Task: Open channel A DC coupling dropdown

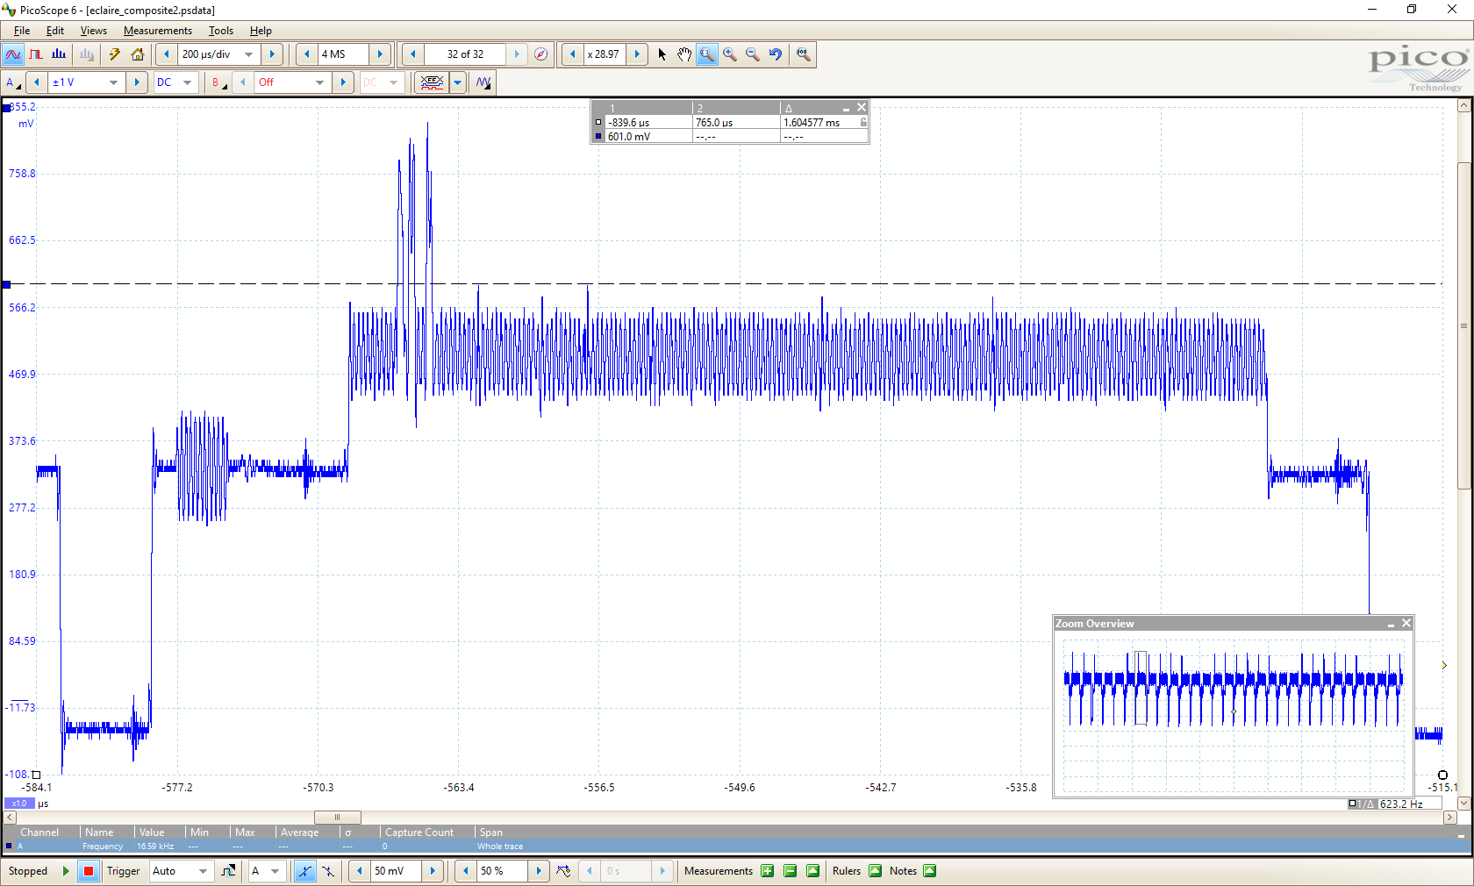Action: tap(187, 82)
